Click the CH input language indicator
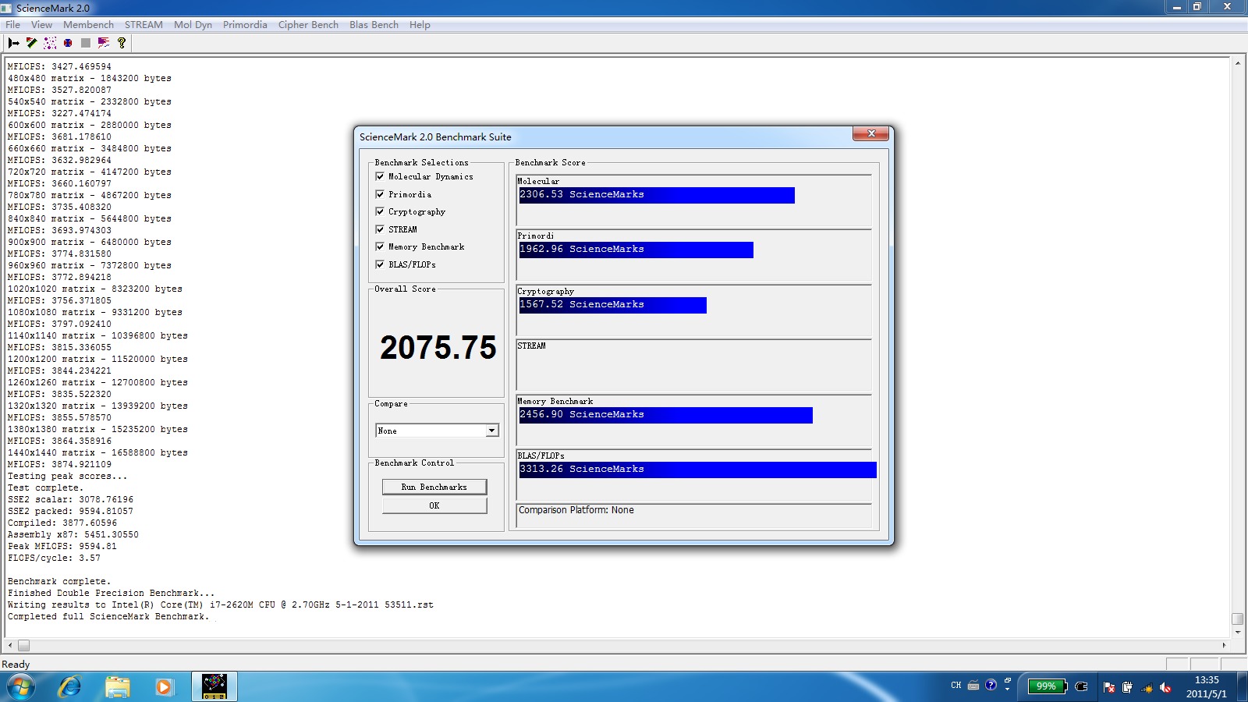This screenshot has height=702, width=1248. (x=956, y=686)
